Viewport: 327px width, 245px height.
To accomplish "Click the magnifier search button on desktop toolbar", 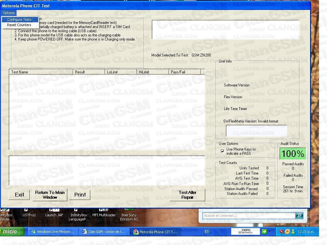I will (299, 216).
